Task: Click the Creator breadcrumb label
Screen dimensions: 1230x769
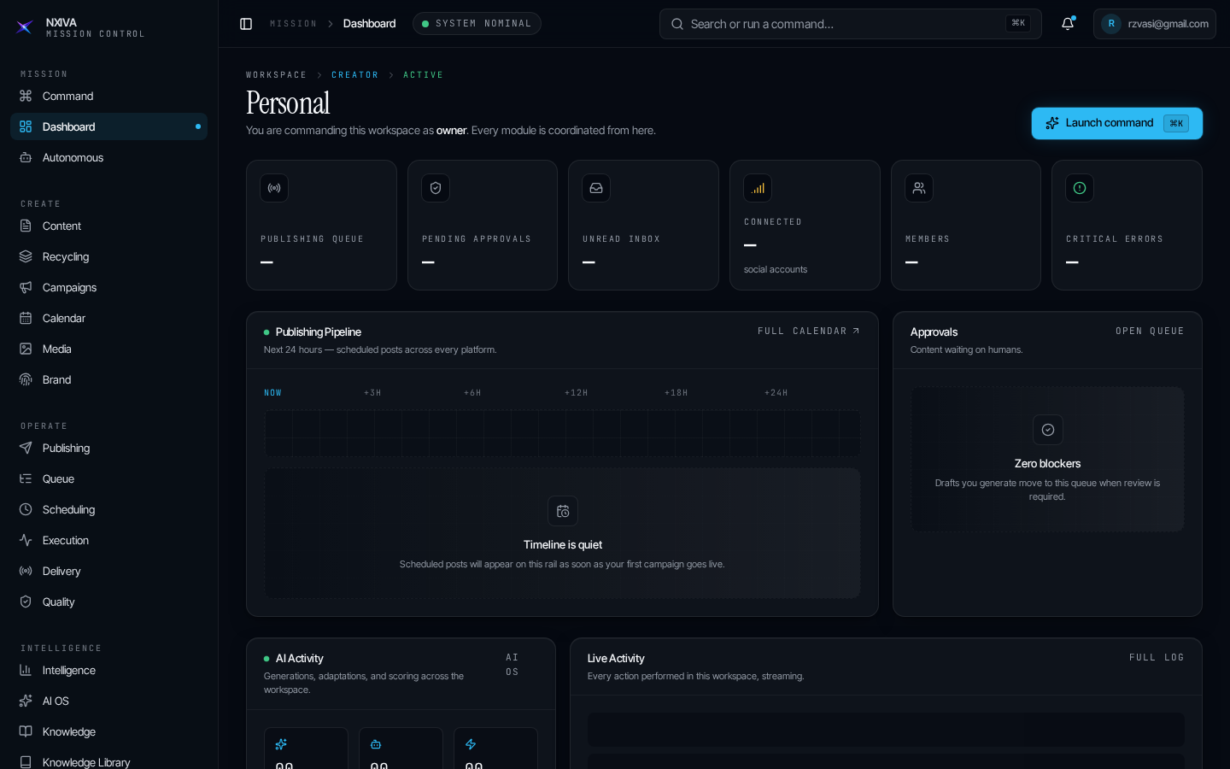Action: tap(354, 75)
